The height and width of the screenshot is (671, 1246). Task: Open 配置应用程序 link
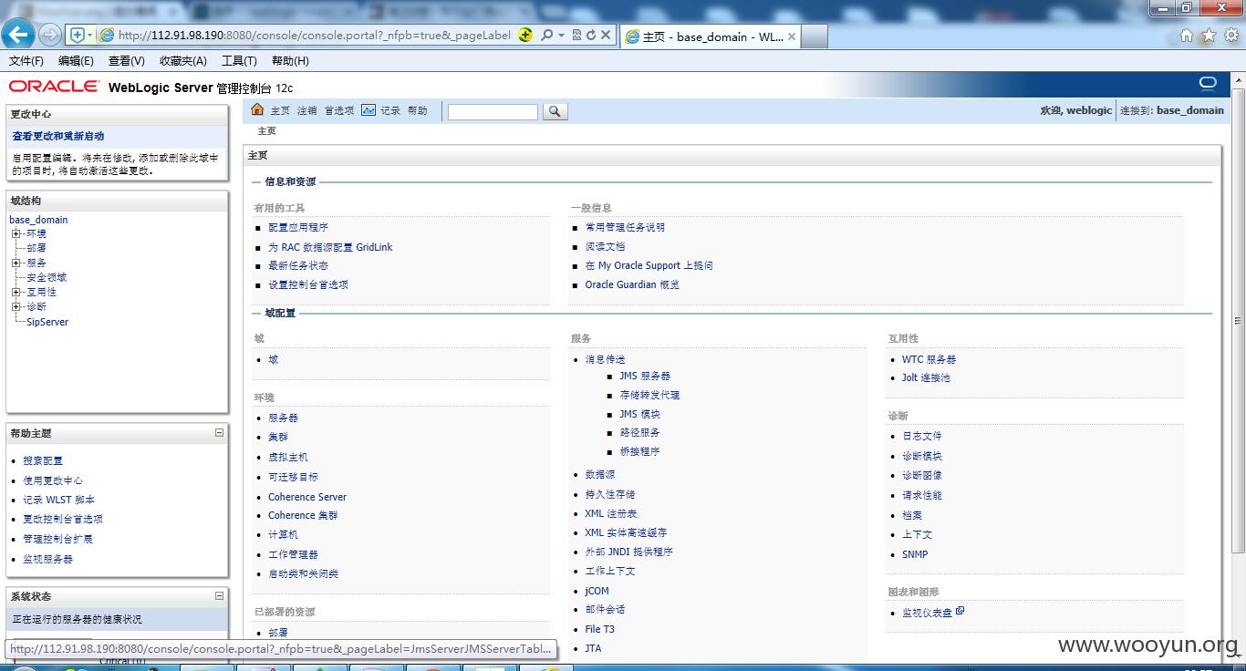298,228
